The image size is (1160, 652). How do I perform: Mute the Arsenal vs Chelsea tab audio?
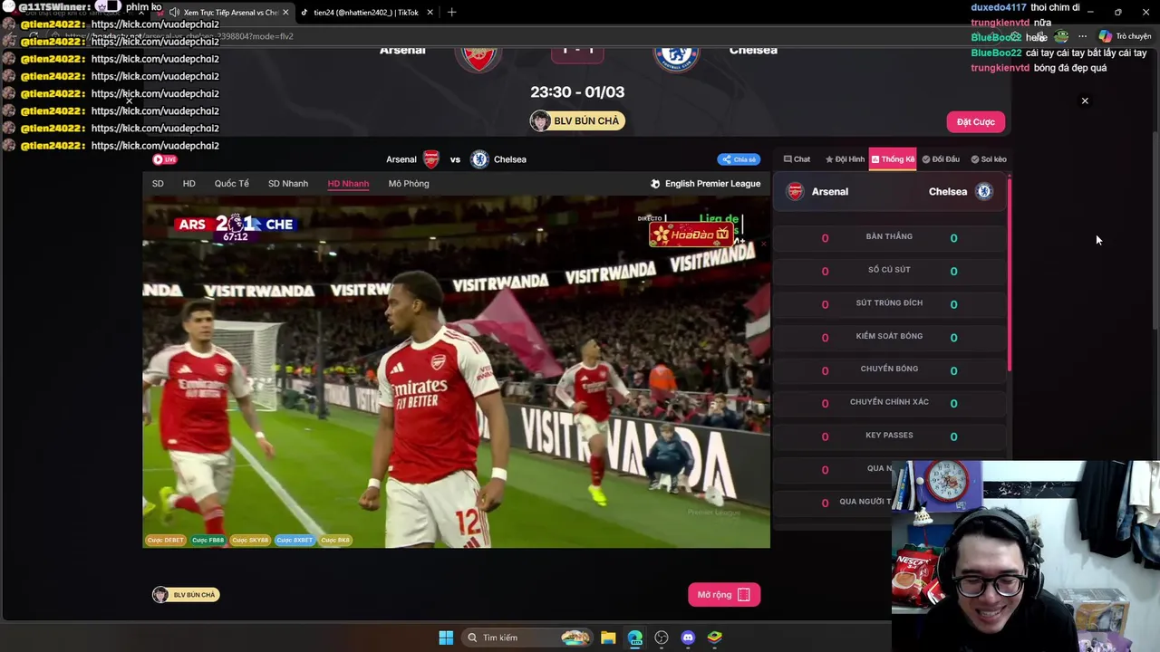(174, 13)
